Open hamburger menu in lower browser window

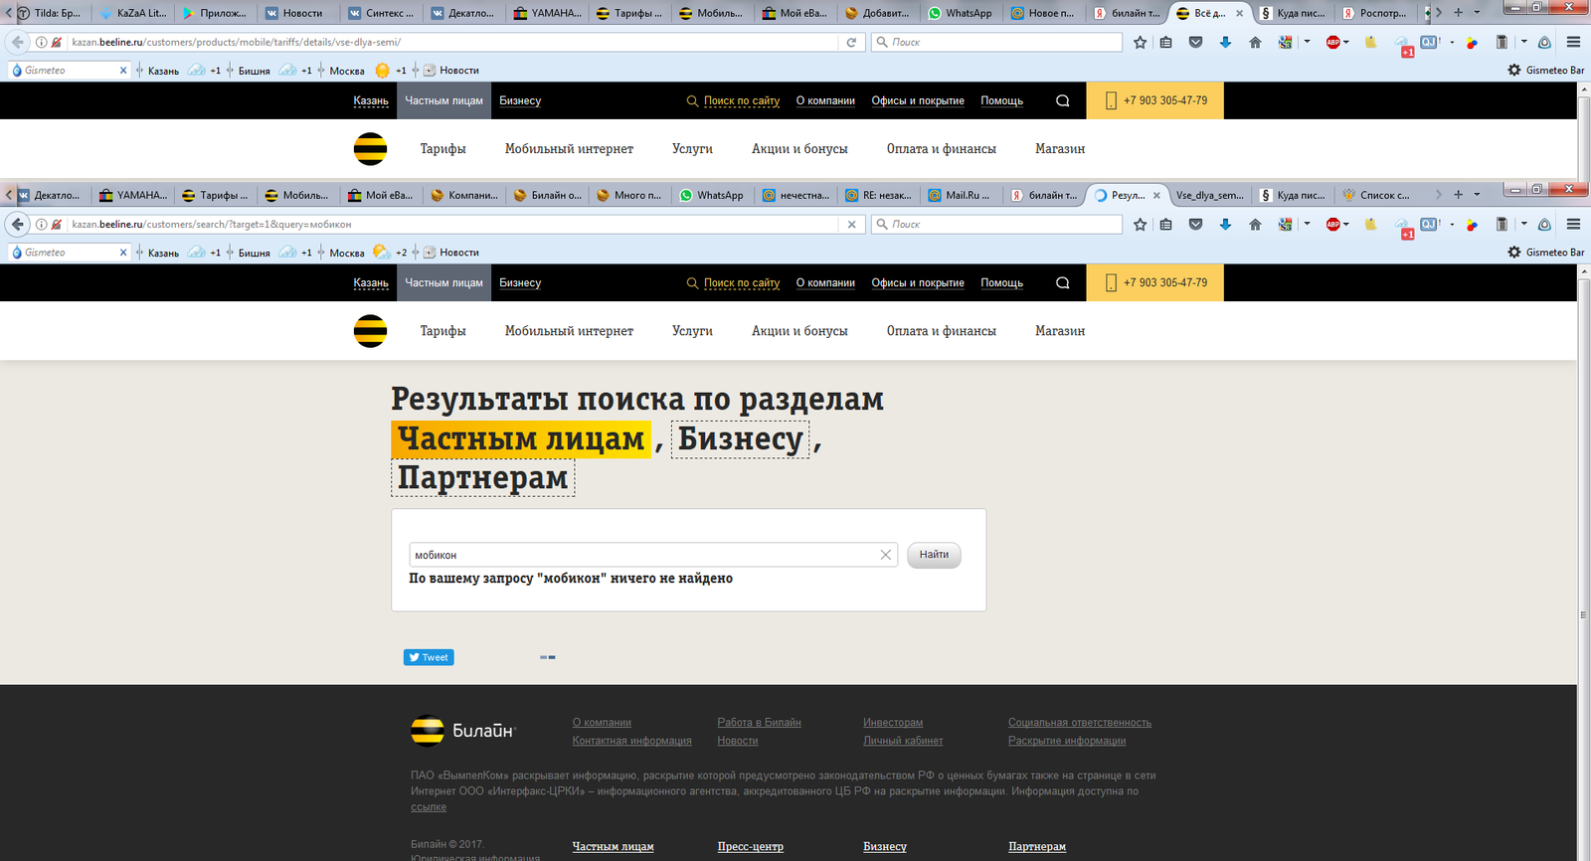[1573, 225]
